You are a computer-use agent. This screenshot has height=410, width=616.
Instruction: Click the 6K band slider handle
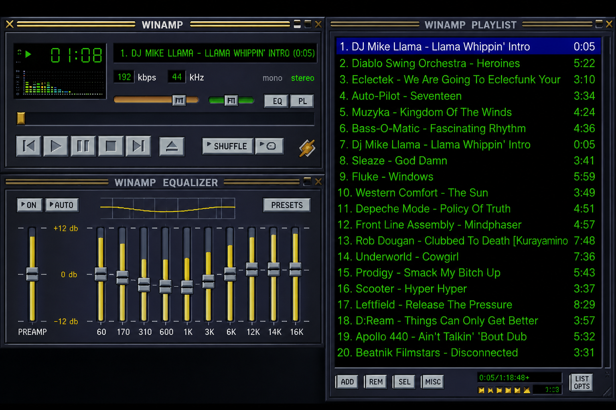click(230, 274)
